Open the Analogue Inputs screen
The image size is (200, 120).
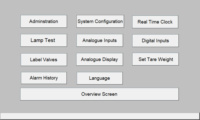point(99,40)
